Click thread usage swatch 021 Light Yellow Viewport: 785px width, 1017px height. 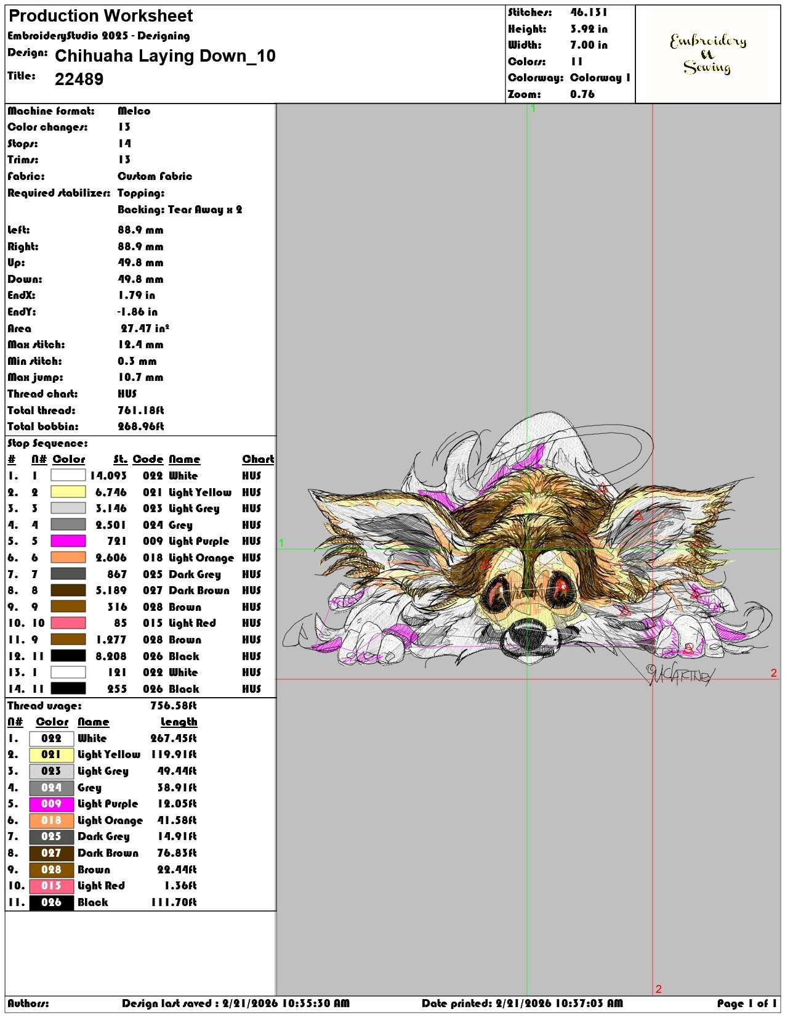pyautogui.click(x=52, y=754)
